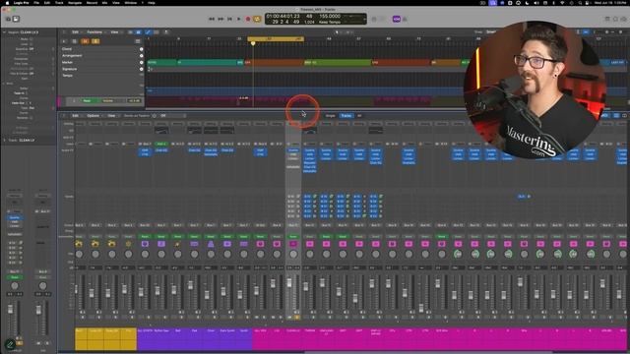
Task: Toggle yellow Solo button on selected channel strip
Action: point(297,317)
